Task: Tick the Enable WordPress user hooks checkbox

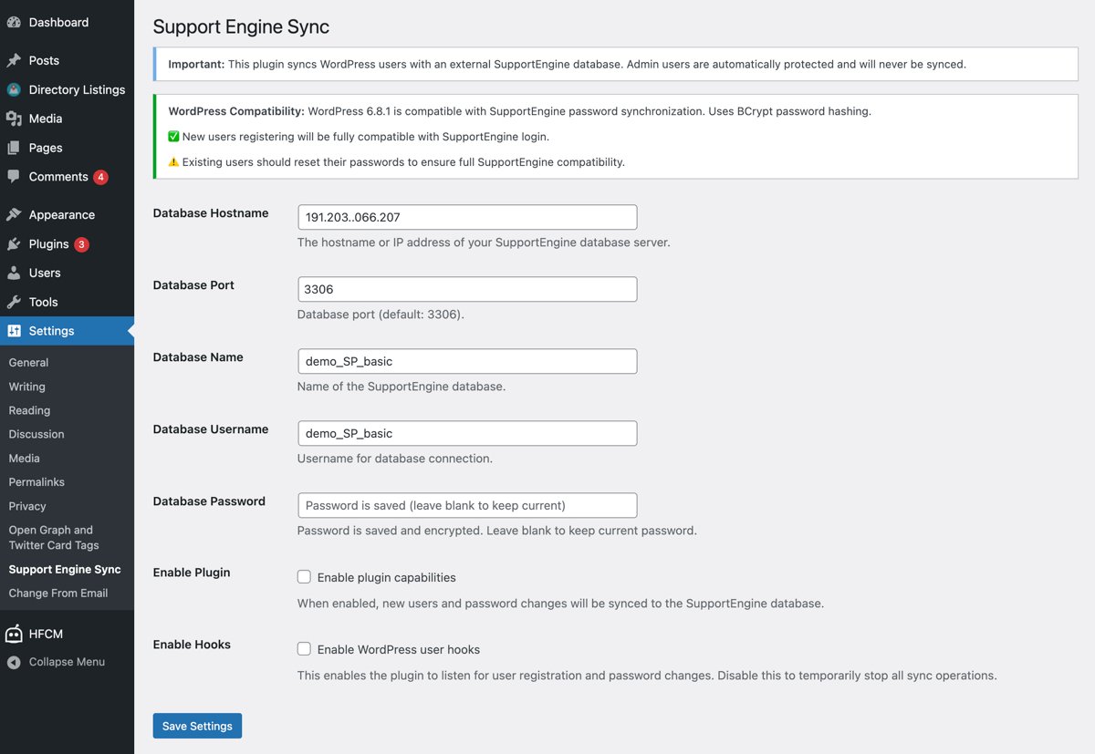Action: click(x=304, y=649)
